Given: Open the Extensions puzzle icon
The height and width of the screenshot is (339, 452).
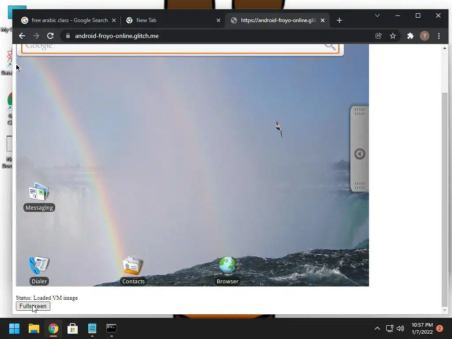Looking at the screenshot, I should (410, 36).
